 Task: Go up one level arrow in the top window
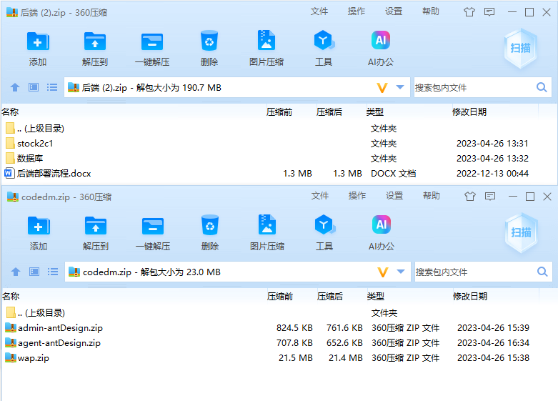15,87
